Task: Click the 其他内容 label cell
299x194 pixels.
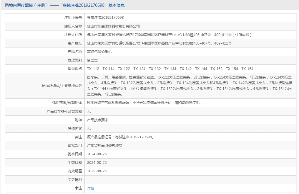Action: click(x=45, y=129)
